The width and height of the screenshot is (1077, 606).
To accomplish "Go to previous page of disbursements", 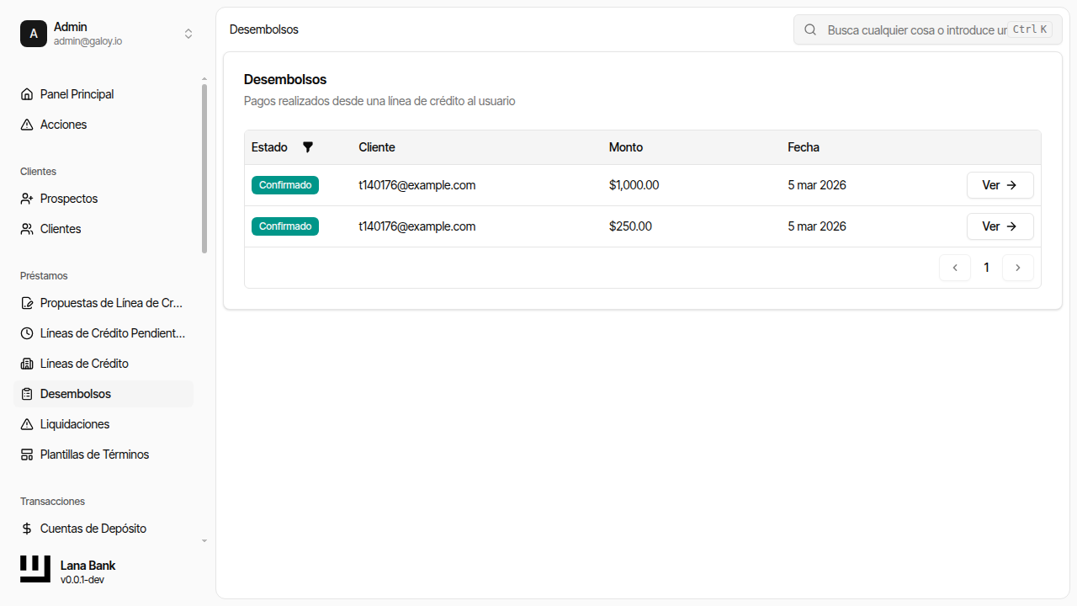I will pos(955,268).
